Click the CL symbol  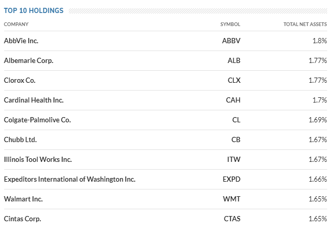tap(237, 120)
